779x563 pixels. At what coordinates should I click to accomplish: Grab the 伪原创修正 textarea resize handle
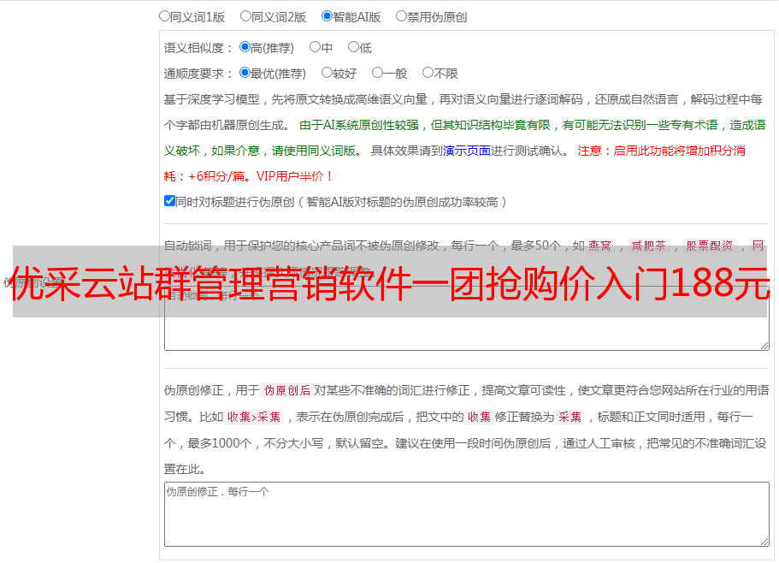click(764, 542)
